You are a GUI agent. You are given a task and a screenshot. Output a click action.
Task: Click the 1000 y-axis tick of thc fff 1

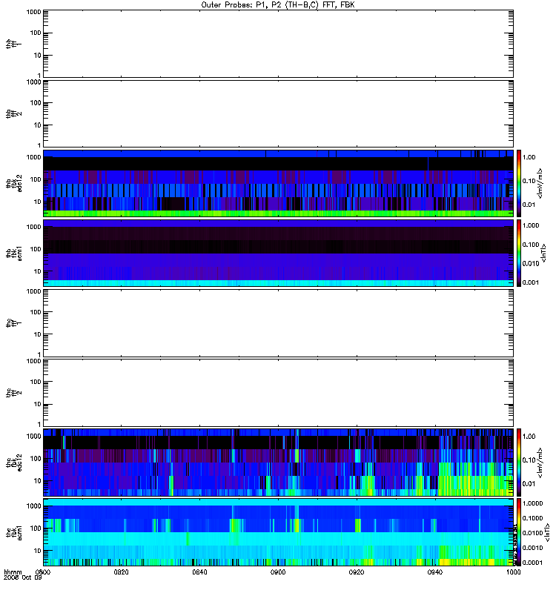tap(33, 291)
